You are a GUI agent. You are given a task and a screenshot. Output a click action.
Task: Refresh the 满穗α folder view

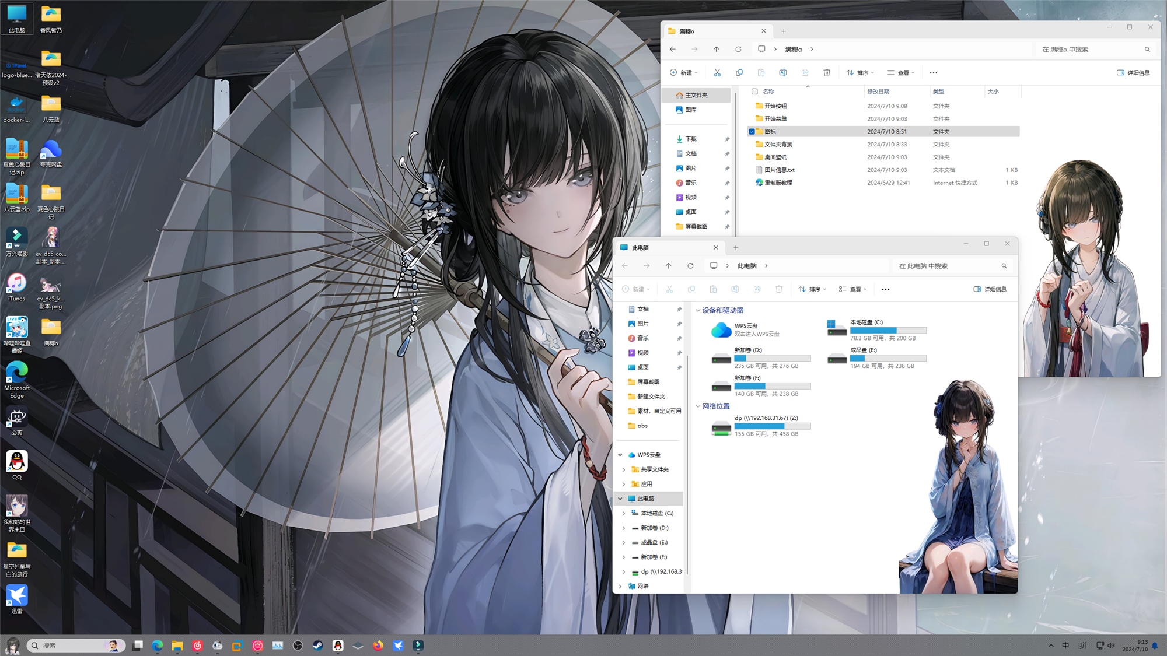738,50
